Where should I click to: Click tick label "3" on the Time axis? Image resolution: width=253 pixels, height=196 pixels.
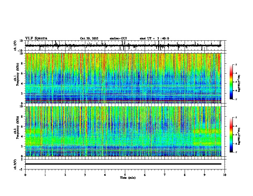point(85,175)
